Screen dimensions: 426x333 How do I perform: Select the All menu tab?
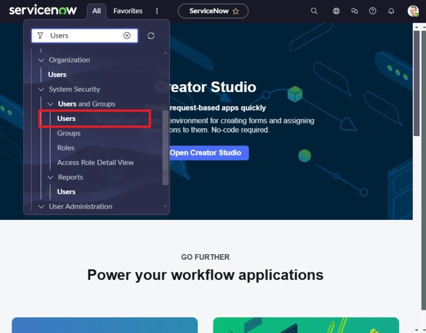(97, 11)
